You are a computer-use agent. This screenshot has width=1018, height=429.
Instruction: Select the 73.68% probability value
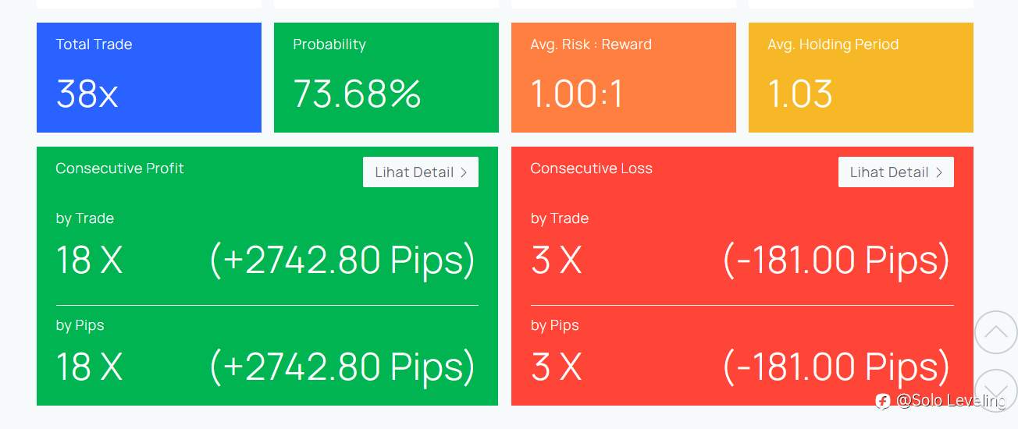tap(357, 94)
